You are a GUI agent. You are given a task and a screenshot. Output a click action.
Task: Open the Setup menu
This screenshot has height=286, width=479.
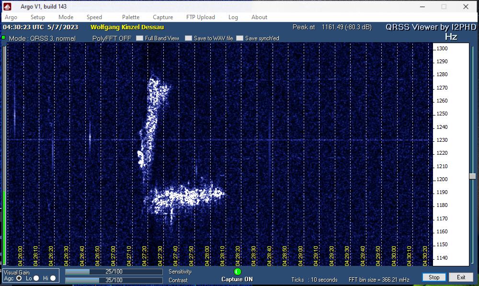tap(37, 17)
